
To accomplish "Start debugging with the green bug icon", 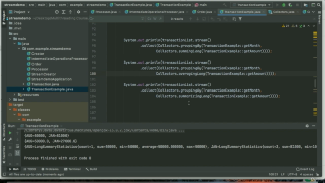I will click(x=284, y=5).
